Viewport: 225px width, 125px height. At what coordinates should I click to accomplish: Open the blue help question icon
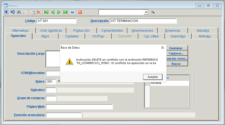[72, 12]
